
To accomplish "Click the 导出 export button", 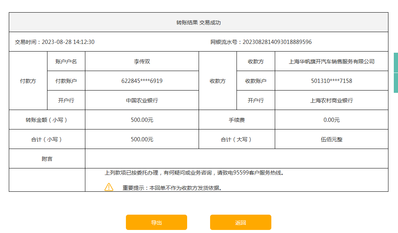I will tap(156, 222).
